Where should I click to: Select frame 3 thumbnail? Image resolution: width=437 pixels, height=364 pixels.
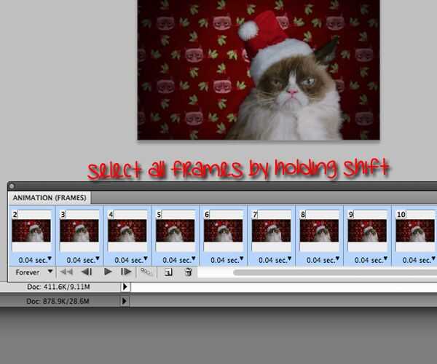(79, 231)
